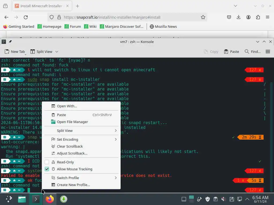This screenshot has height=205, width=274.
Task: Open Firefox Pocket save icon
Action: pyautogui.click(x=229, y=17)
